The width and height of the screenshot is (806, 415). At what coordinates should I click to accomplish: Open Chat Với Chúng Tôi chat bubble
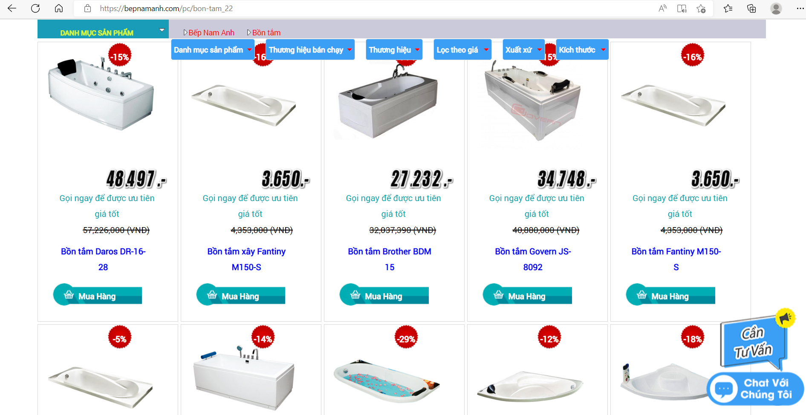click(x=755, y=389)
